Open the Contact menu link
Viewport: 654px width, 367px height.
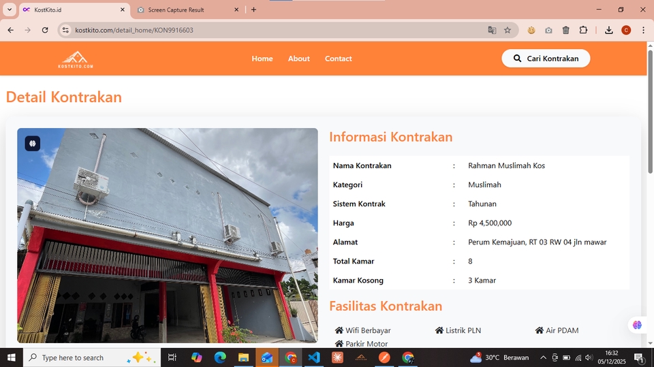click(x=339, y=59)
